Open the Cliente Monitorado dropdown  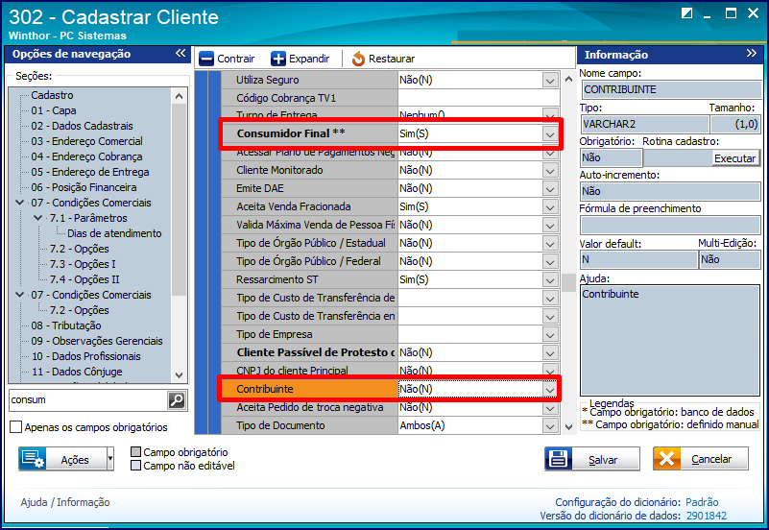tap(550, 171)
